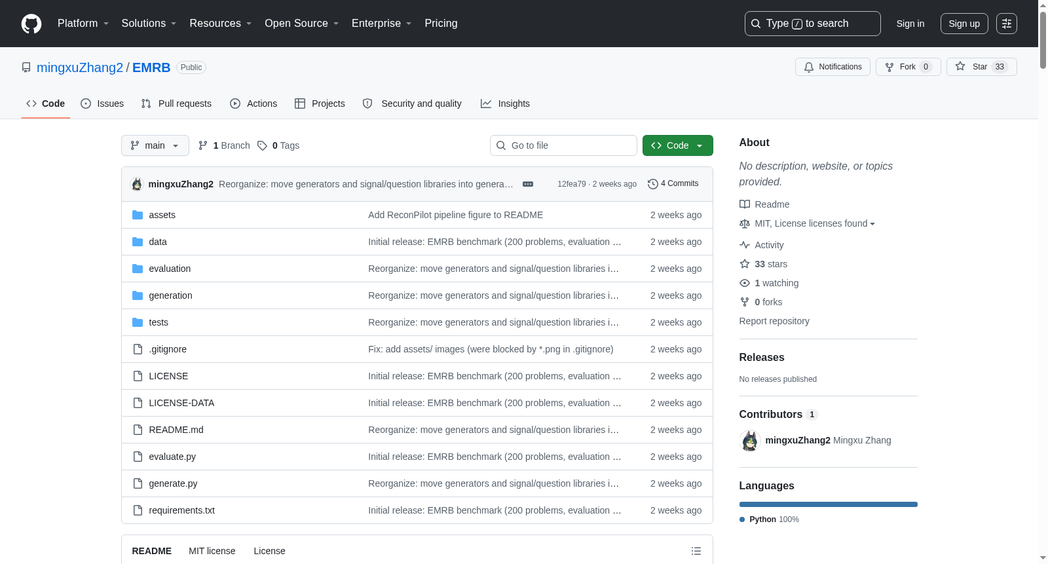Select the MIT license tab in README panel
Image resolution: width=1048 pixels, height=564 pixels.
212,551
